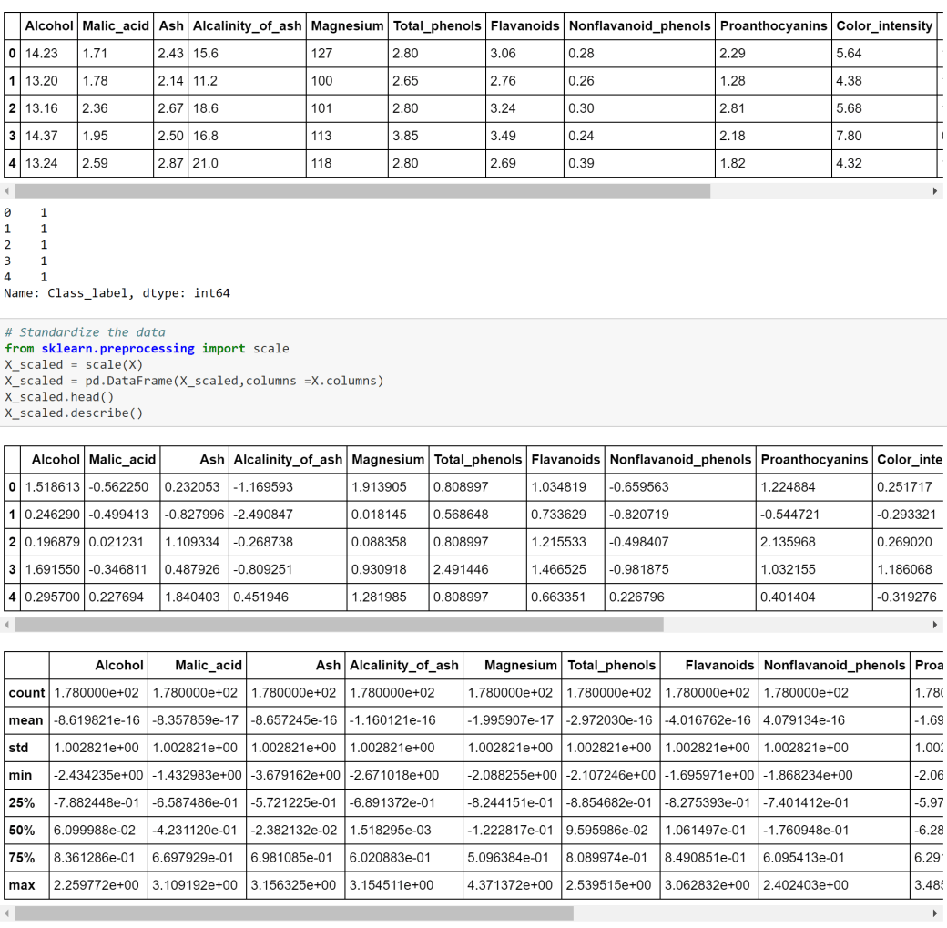
Task: Click the 'min' row label
Action: [26, 775]
